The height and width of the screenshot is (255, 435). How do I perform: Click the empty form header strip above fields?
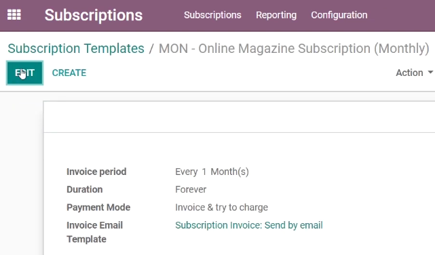[x=239, y=117]
